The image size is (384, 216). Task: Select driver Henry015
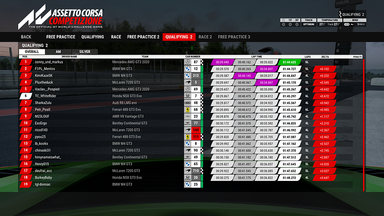tap(42, 164)
